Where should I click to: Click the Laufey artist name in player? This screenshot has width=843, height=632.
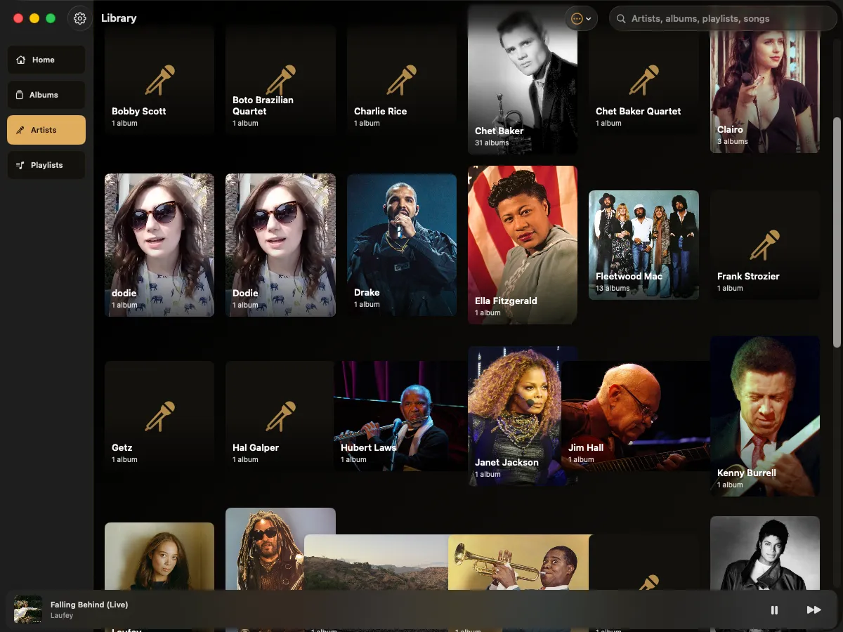[x=62, y=616]
